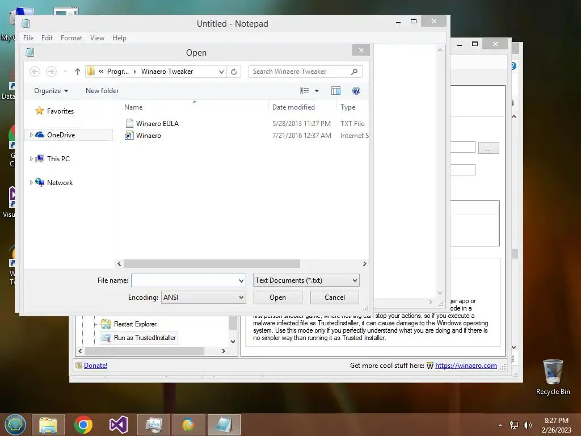This screenshot has width=581, height=436.
Task: Click the OneDrive cloud icon
Action: (40, 135)
